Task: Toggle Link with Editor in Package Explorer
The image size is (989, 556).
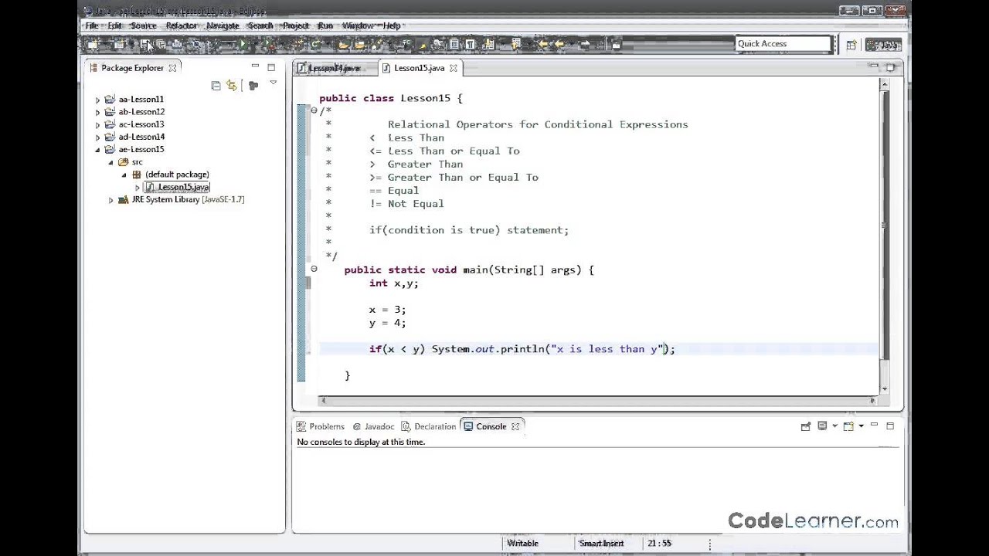Action: (231, 86)
